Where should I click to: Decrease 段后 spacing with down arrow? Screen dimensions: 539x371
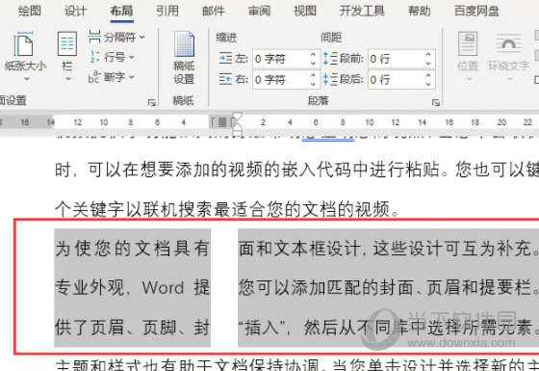pyautogui.click(x=428, y=84)
